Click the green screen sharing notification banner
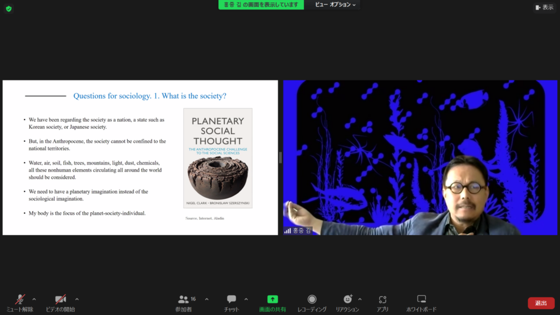Screen dimensions: 560x315 point(261,5)
